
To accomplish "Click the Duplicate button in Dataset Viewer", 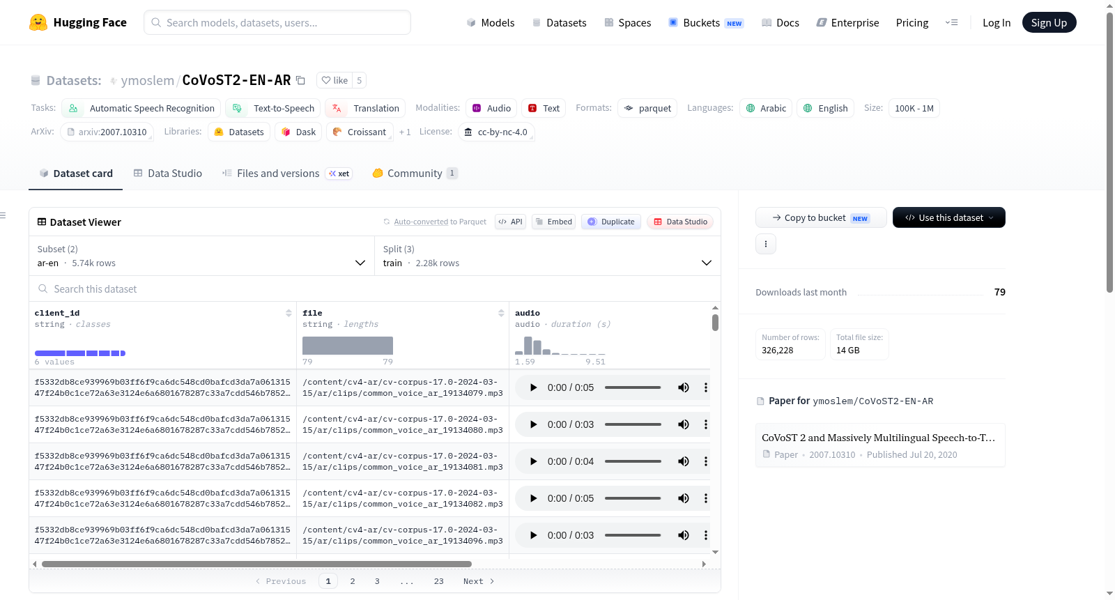I will click(611, 222).
